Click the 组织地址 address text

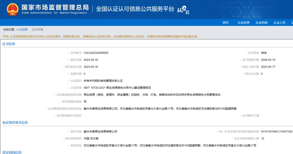click(x=170, y=145)
